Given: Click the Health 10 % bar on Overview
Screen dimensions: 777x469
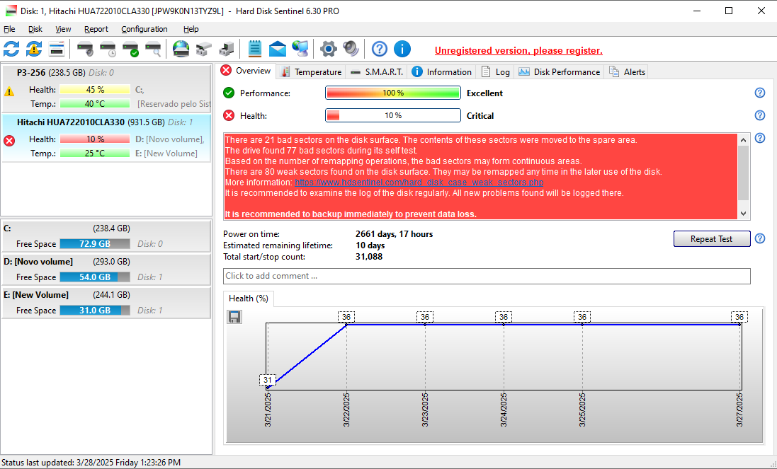Looking at the screenshot, I should click(x=393, y=116).
